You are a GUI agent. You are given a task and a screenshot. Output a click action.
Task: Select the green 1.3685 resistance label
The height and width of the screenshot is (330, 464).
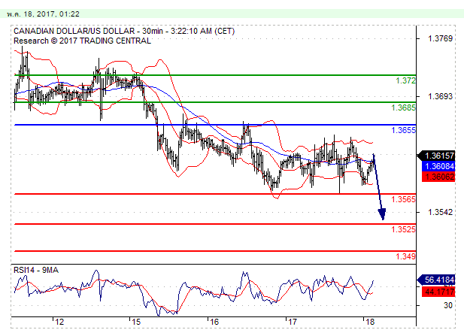[x=403, y=107]
